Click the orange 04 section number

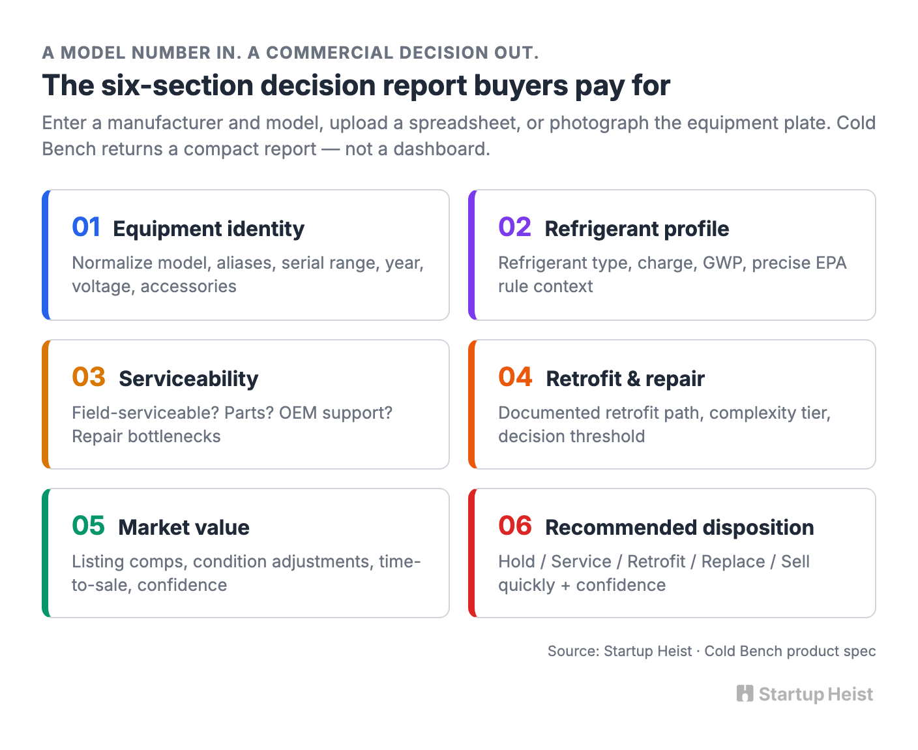(516, 377)
